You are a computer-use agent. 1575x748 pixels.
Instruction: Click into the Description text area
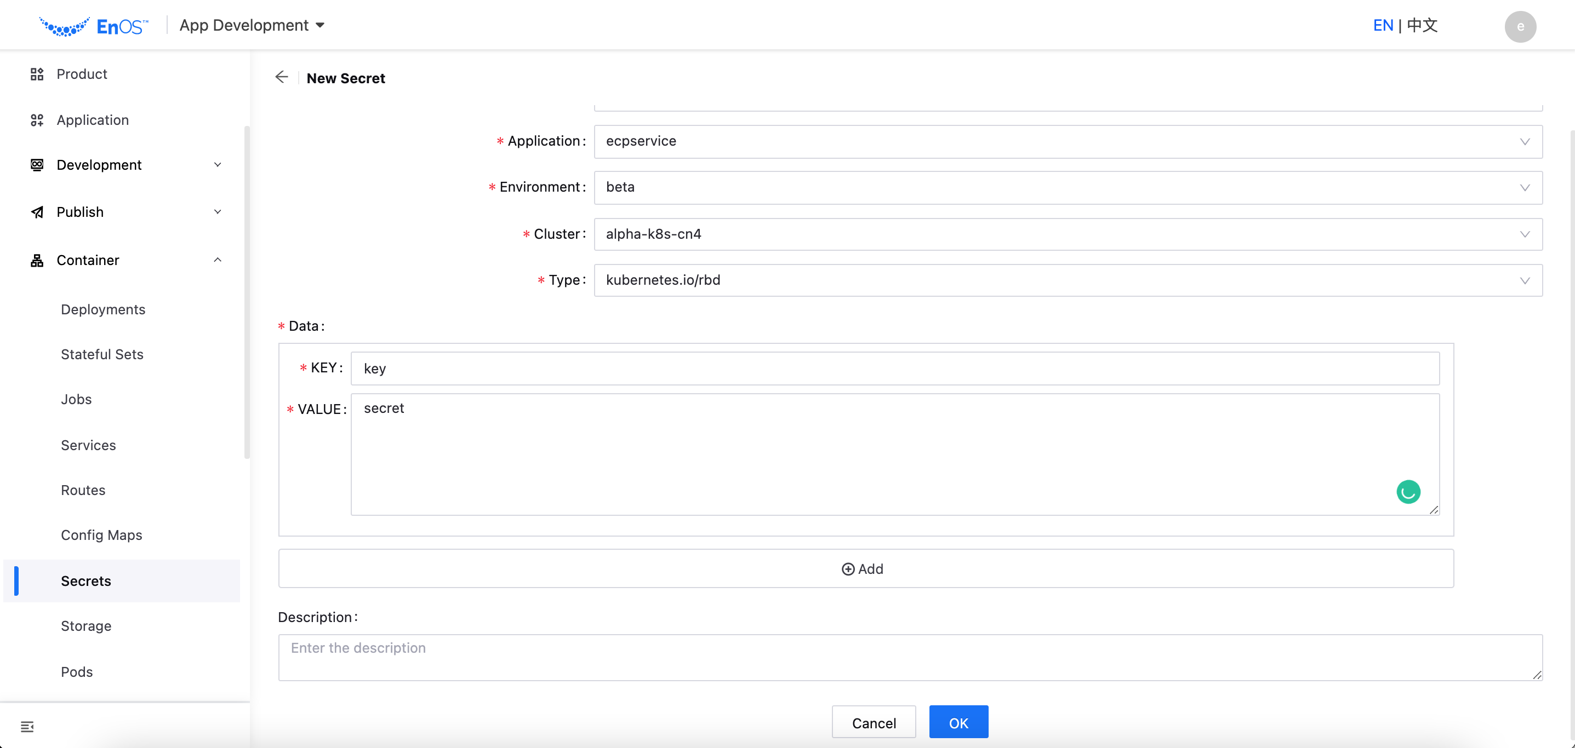click(x=909, y=657)
